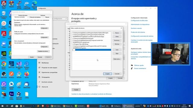Click Nuevo in environment variable editor

coord(117,33)
